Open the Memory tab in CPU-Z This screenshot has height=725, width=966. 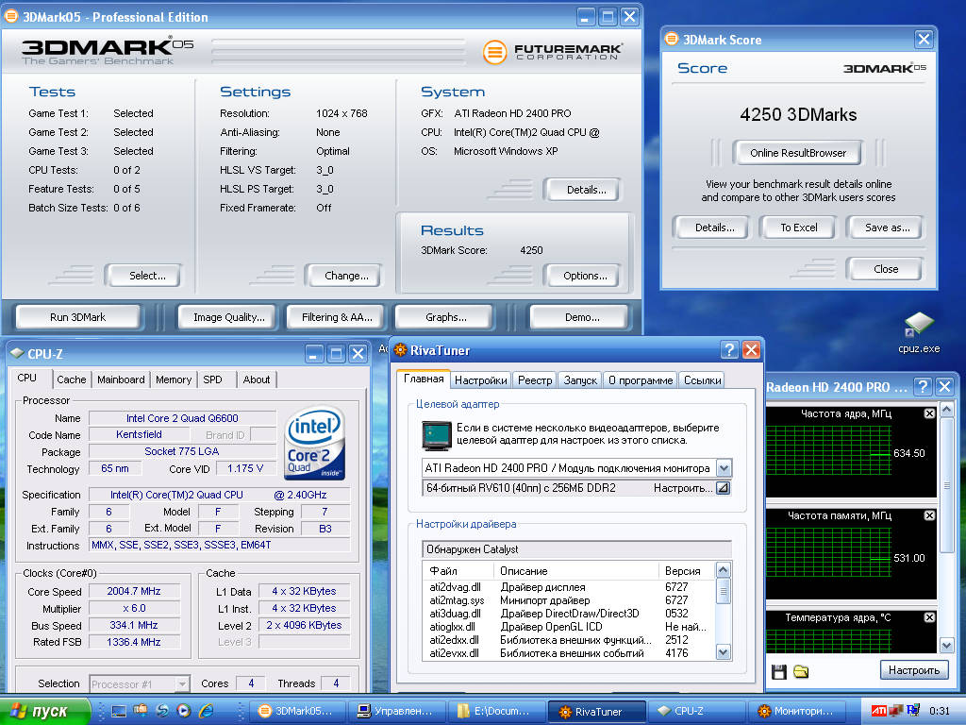pyautogui.click(x=174, y=379)
